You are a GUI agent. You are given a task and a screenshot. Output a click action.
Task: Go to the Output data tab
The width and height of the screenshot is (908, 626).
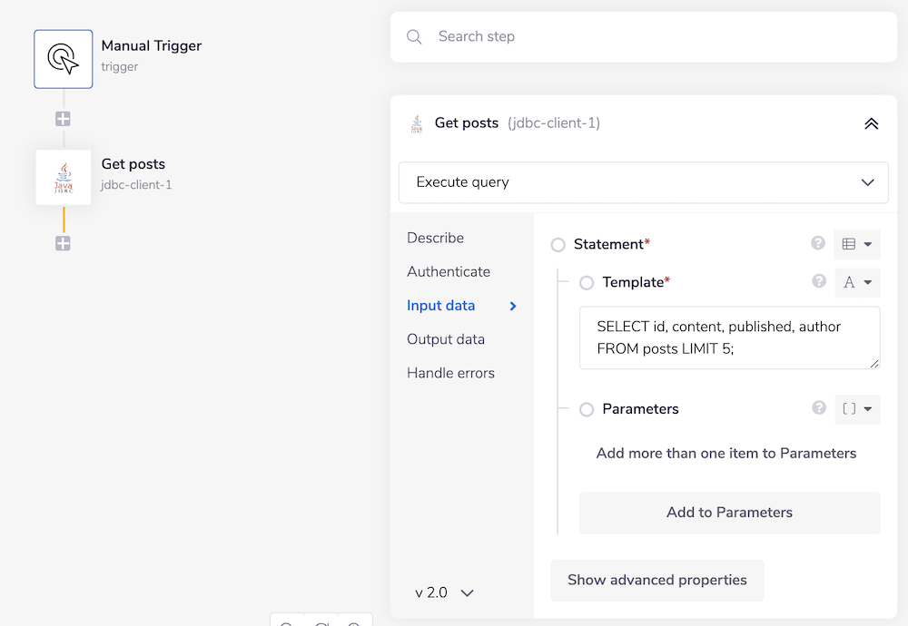[x=446, y=339]
